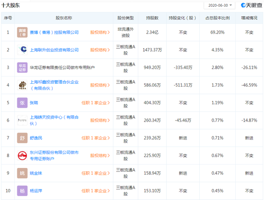Click purple 杨 avatar icon
This screenshot has width=264, height=200.
pos(22,191)
